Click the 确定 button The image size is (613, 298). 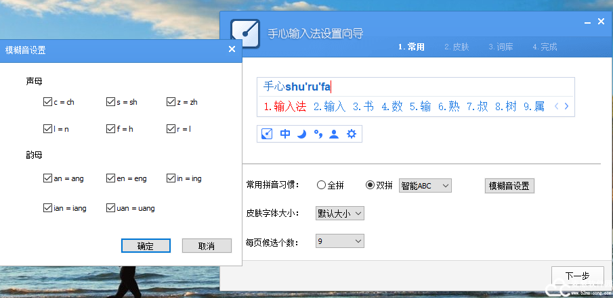pyautogui.click(x=146, y=246)
